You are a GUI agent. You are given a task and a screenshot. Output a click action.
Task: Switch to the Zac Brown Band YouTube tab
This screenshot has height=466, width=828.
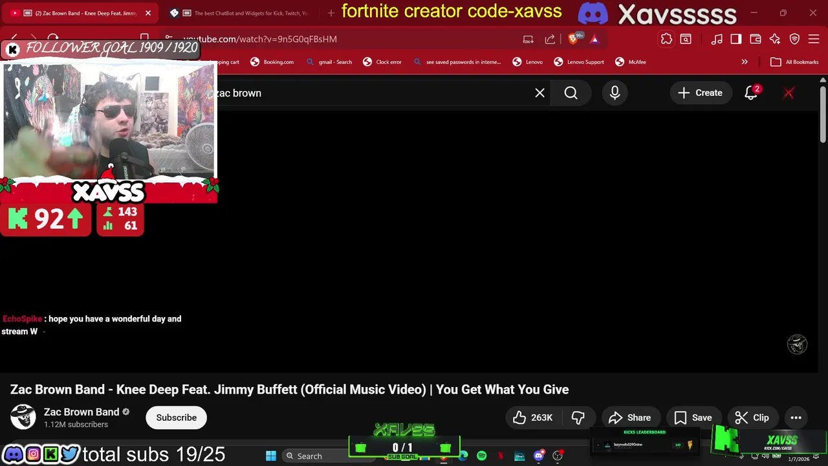[81, 13]
